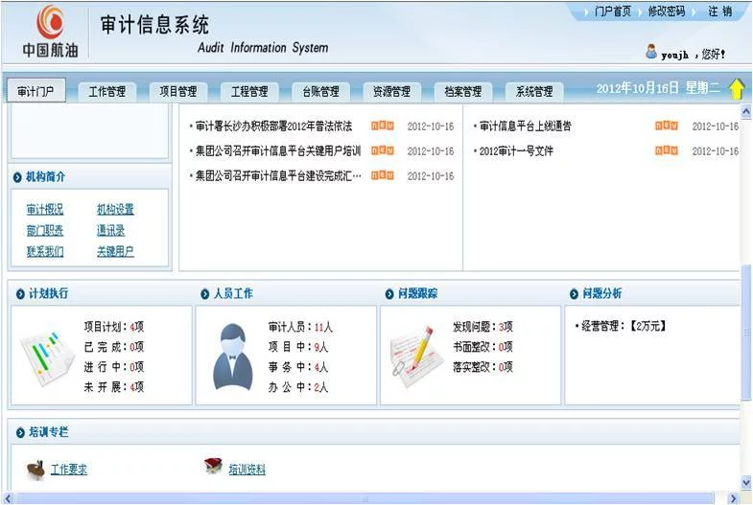Click 修改密码 in the top bar

pyautogui.click(x=666, y=11)
